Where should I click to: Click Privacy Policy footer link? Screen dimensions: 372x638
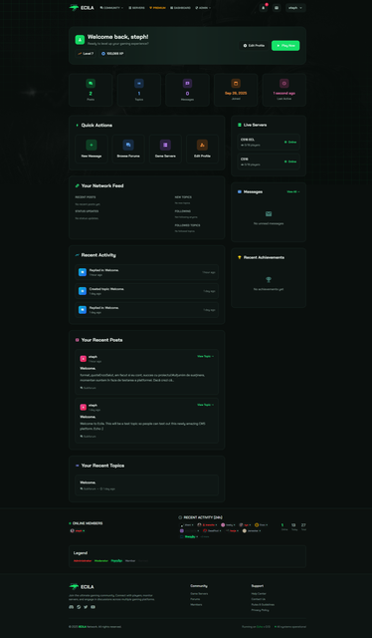[x=260, y=610]
